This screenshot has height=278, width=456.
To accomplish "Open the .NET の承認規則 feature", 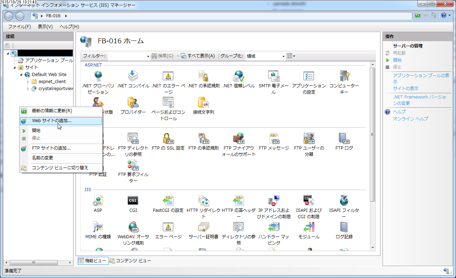I will tap(203, 80).
